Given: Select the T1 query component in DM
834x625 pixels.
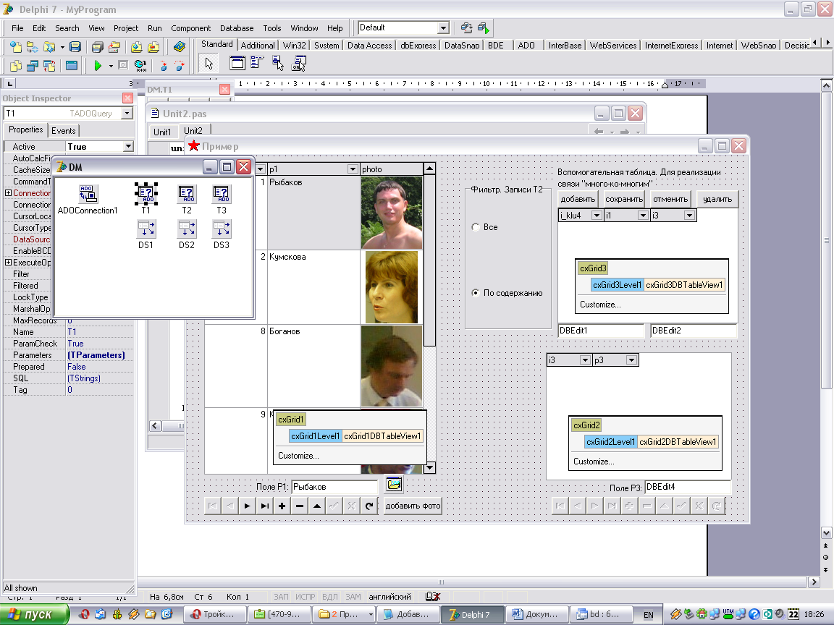Looking at the screenshot, I should 146,199.
